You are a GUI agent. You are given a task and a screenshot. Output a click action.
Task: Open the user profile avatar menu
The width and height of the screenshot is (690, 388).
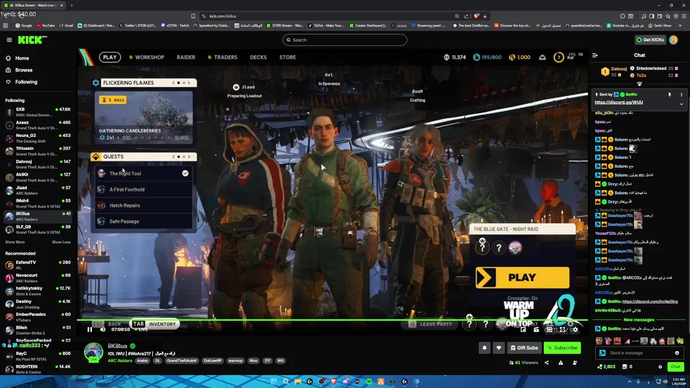[673, 40]
